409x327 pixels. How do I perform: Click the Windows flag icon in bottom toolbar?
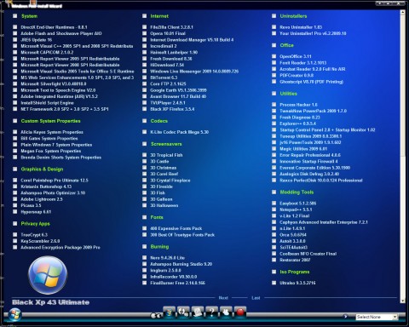pyautogui.click(x=170, y=313)
